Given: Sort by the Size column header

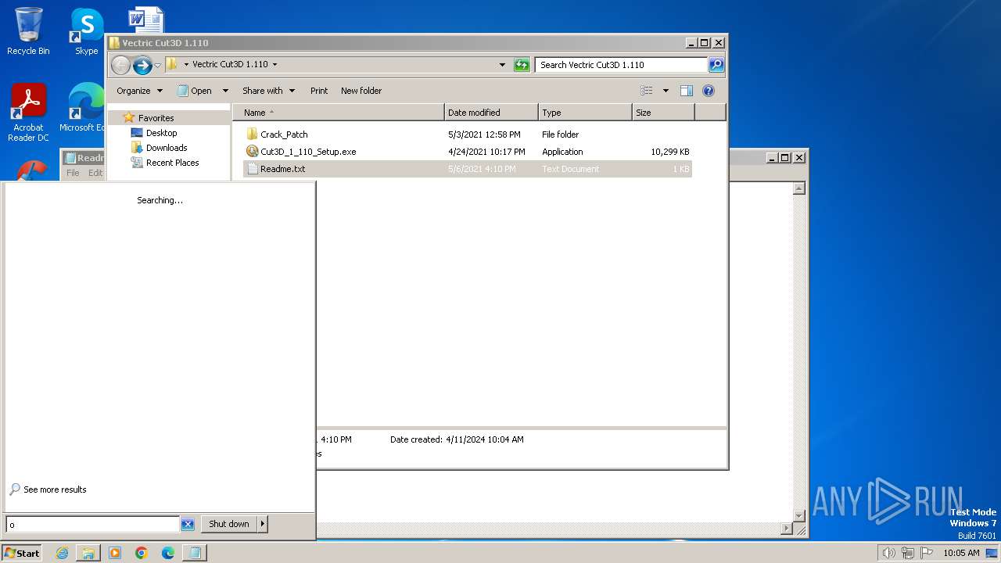Looking at the screenshot, I should tap(663, 113).
